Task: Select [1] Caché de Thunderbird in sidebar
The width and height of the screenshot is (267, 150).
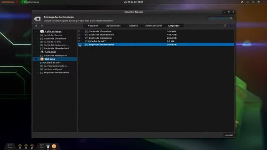Action: pos(55,48)
